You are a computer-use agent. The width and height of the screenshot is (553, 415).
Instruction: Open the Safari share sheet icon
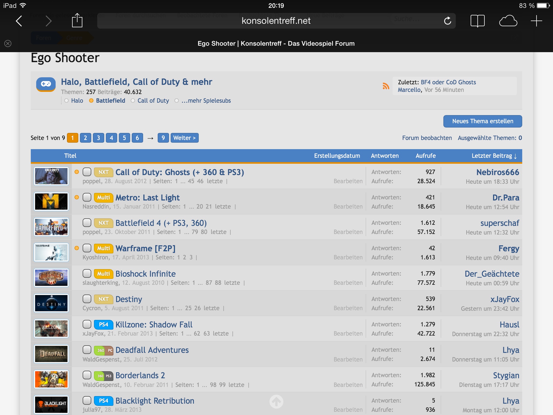[x=77, y=20]
